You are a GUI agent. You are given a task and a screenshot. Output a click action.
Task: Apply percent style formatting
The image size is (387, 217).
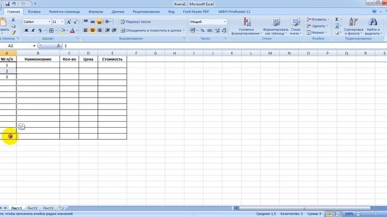(203, 31)
